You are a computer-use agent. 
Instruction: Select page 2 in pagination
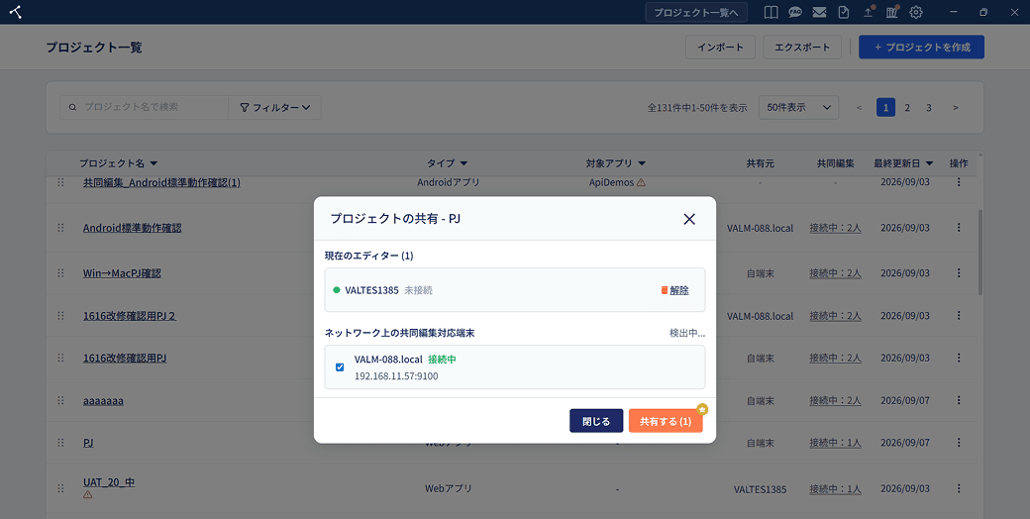click(x=907, y=108)
